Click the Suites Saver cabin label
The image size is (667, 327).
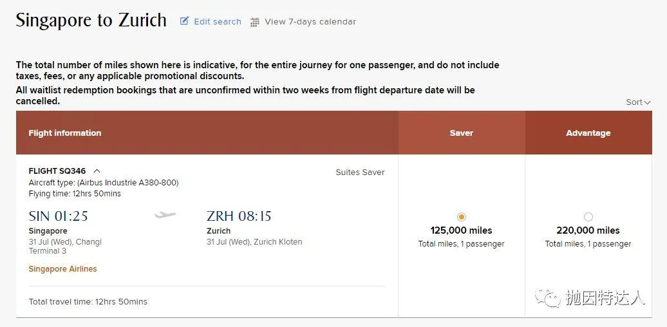pos(360,173)
